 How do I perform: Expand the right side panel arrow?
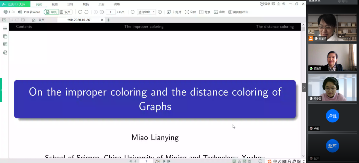point(304,87)
